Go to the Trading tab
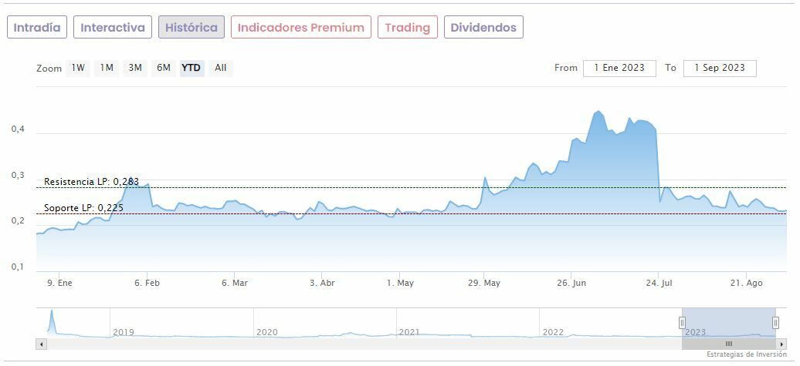Viewport: 800px width, 366px height. pyautogui.click(x=407, y=28)
